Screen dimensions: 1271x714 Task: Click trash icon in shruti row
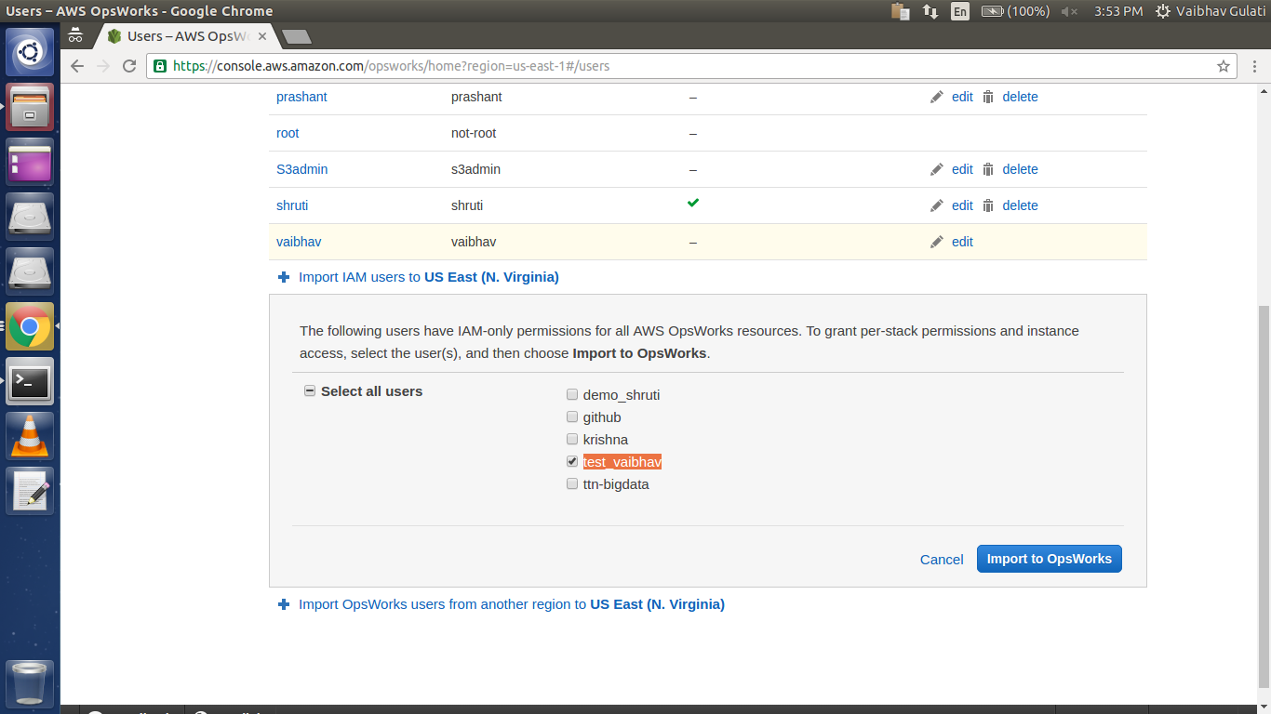coord(988,205)
